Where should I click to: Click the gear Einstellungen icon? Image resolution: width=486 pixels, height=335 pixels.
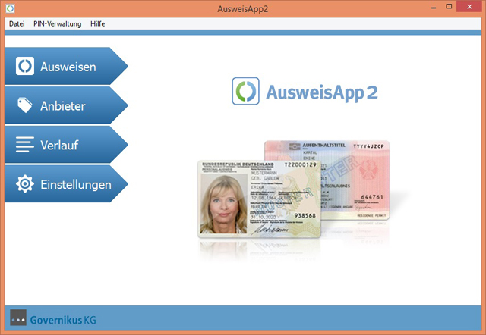[x=25, y=183]
